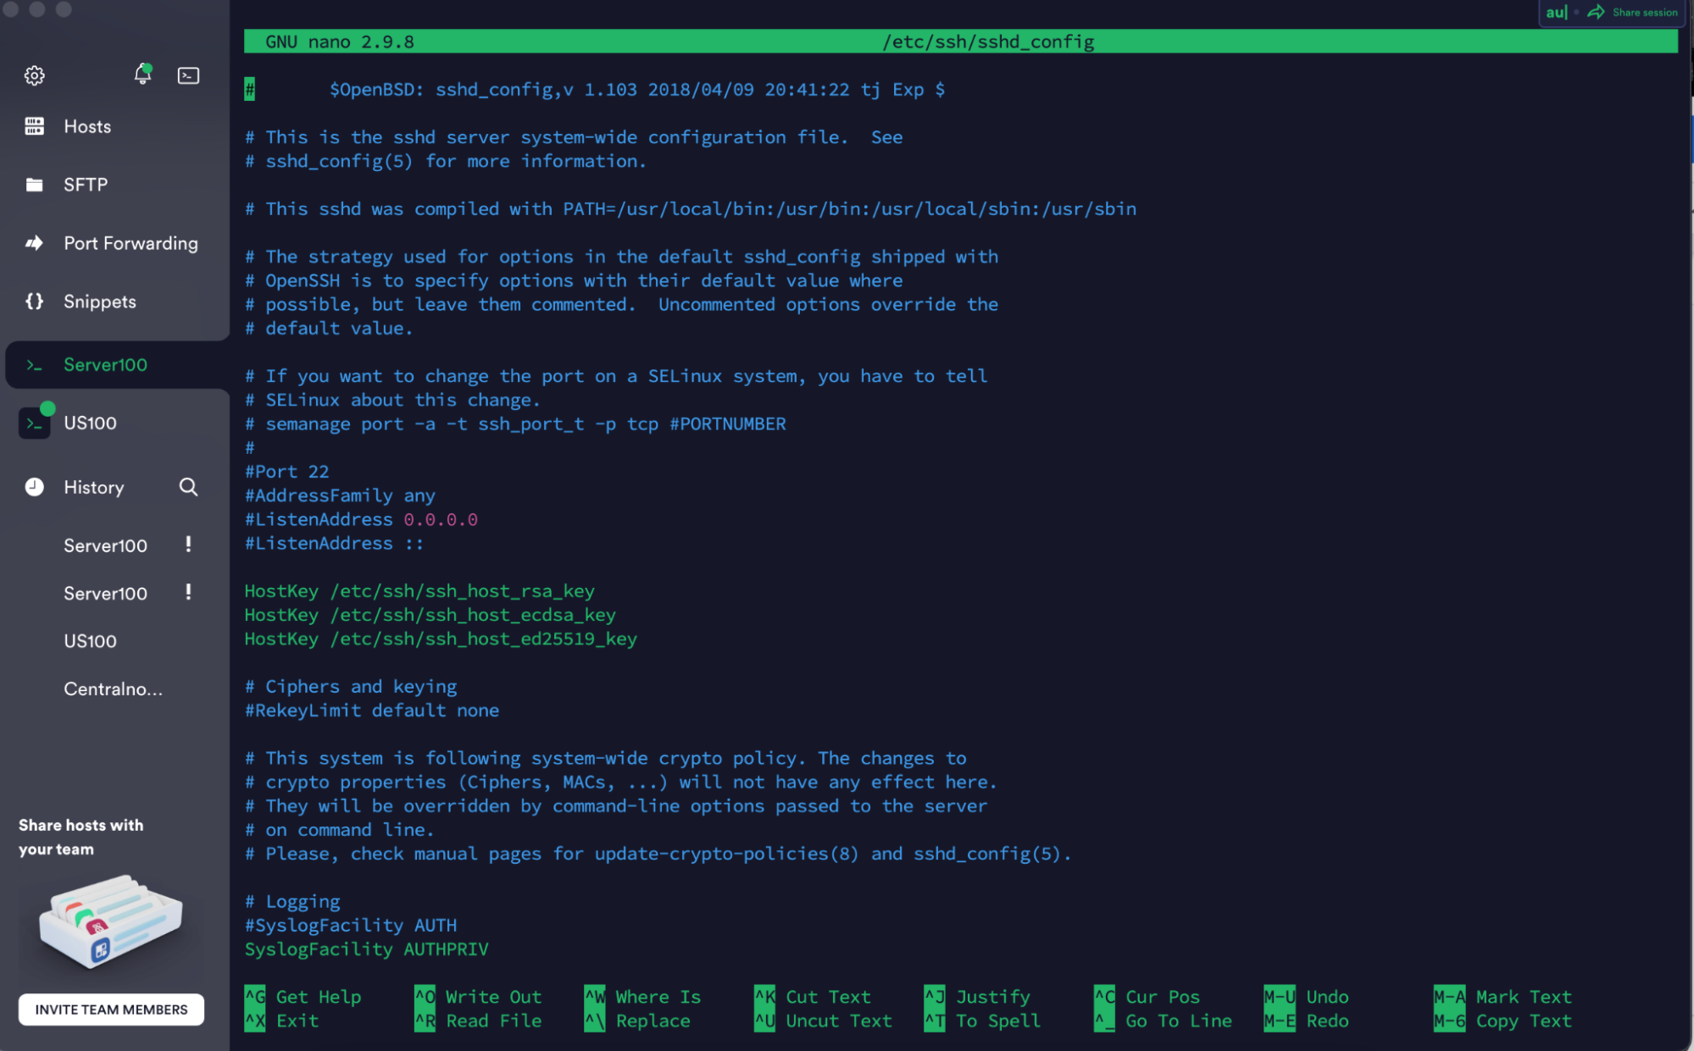This screenshot has height=1051, width=1694.
Task: Click the Snippets curly braces icon
Action: [x=34, y=301]
